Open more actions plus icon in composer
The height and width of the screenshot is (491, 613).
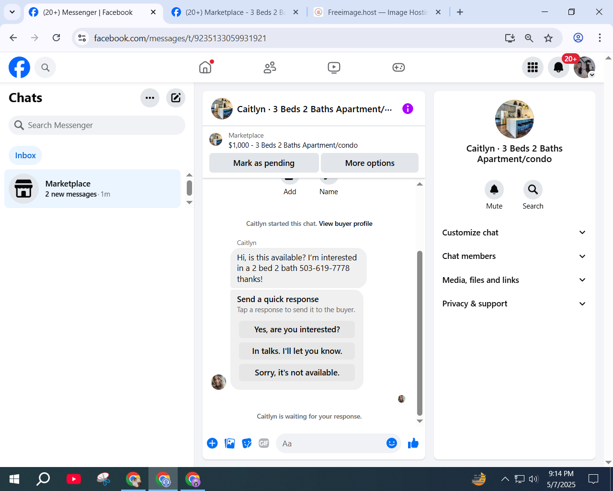[212, 444]
